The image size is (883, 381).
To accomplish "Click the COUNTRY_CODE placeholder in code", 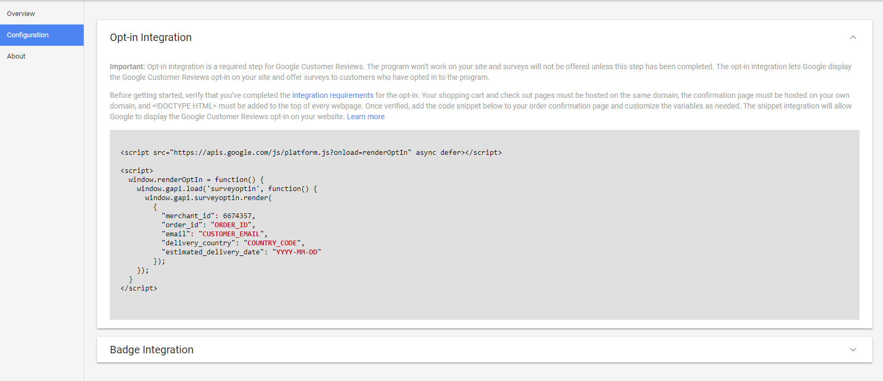I will point(272,243).
